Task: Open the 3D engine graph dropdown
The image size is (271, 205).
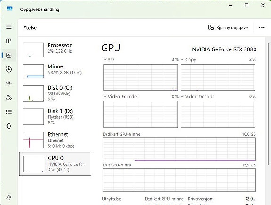Action: [x=108, y=60]
